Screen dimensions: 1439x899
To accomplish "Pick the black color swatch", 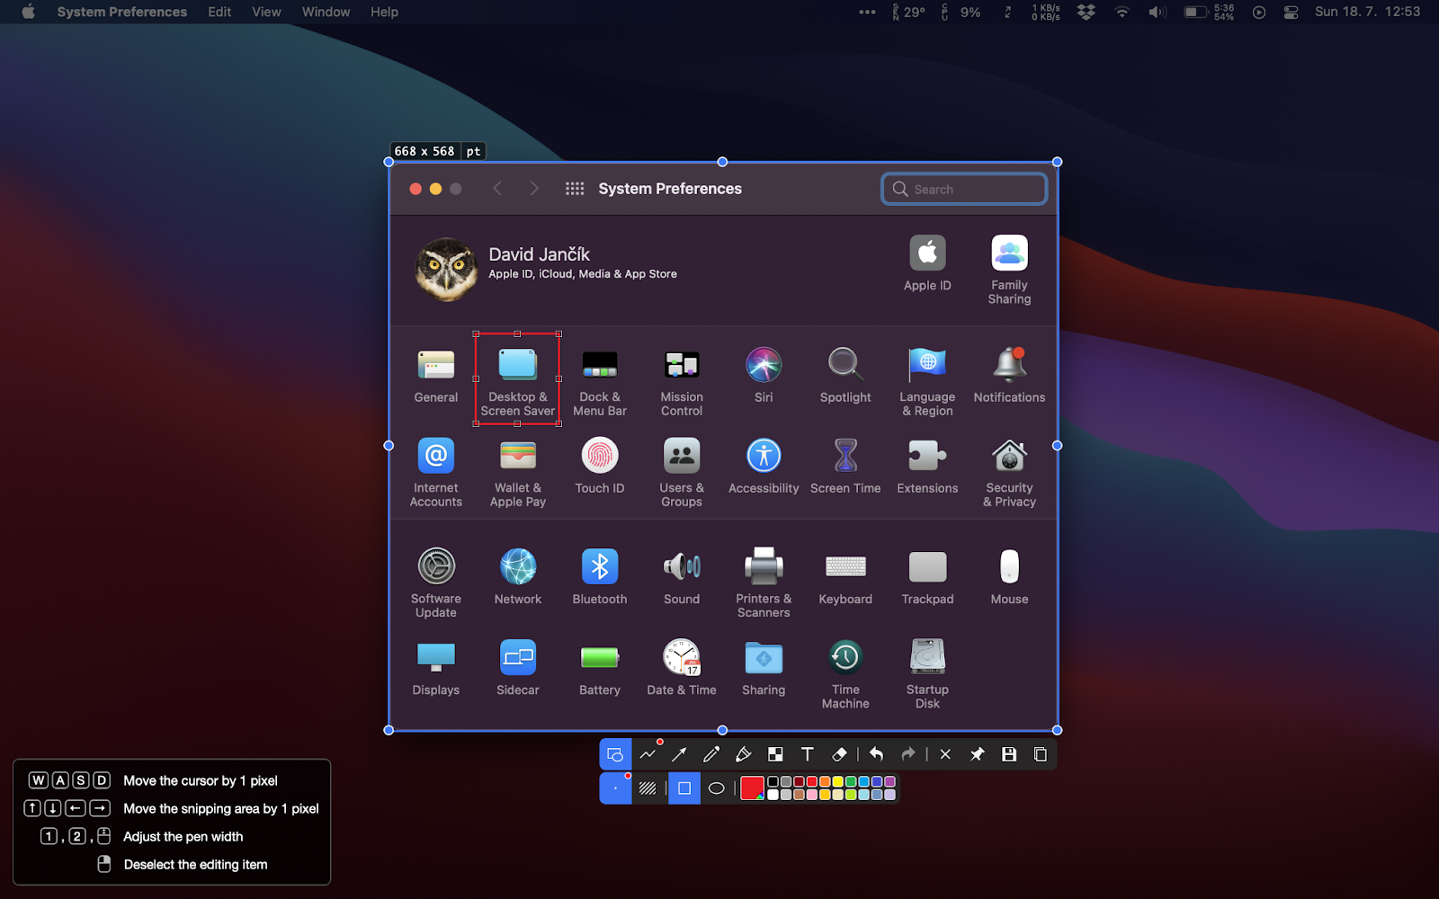I will (773, 782).
